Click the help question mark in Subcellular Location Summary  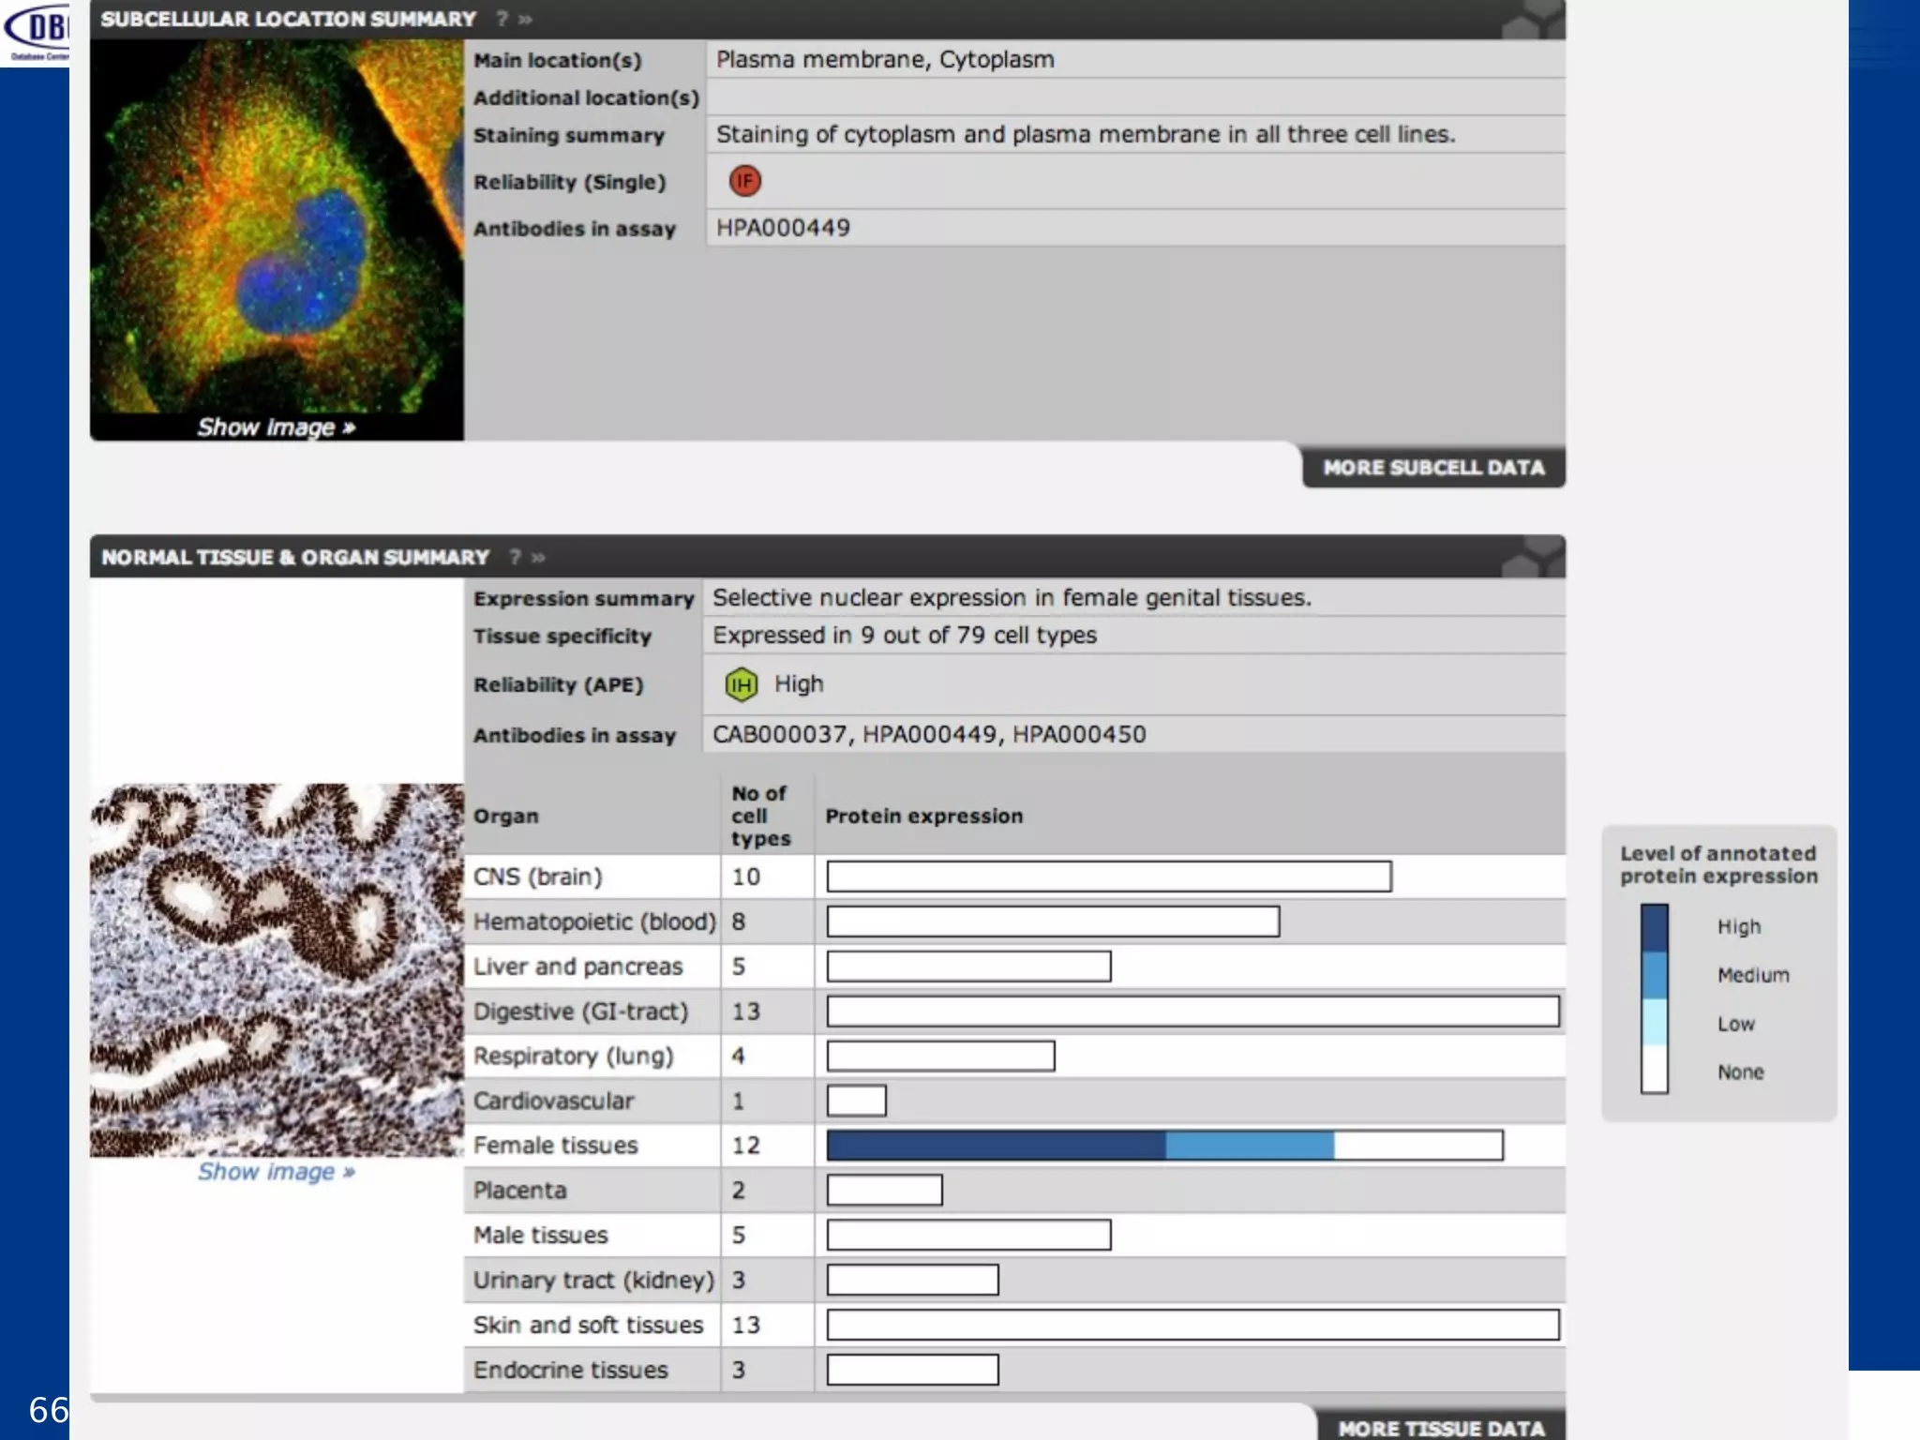click(502, 19)
